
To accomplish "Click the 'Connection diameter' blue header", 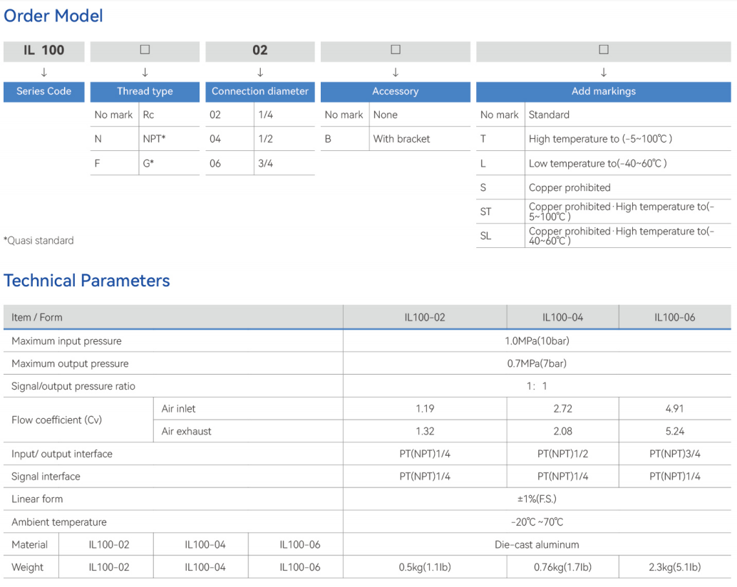I will click(260, 92).
